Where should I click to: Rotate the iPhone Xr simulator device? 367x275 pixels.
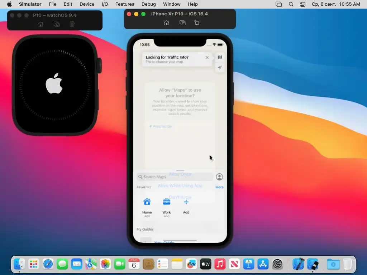tap(197, 23)
